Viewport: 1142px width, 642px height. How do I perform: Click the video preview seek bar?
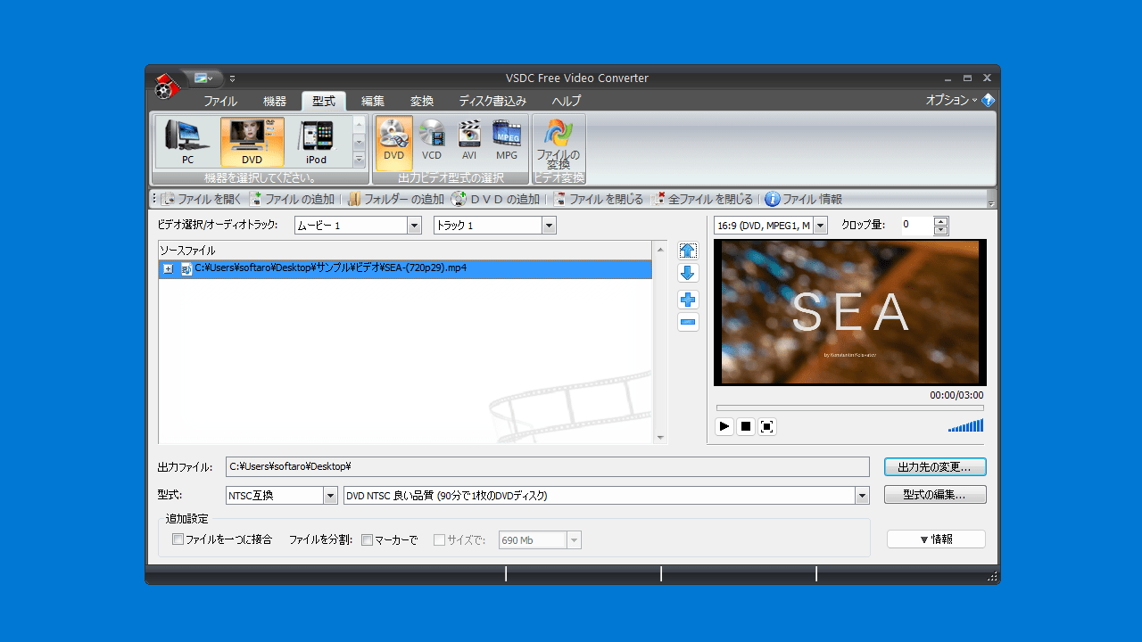click(849, 407)
